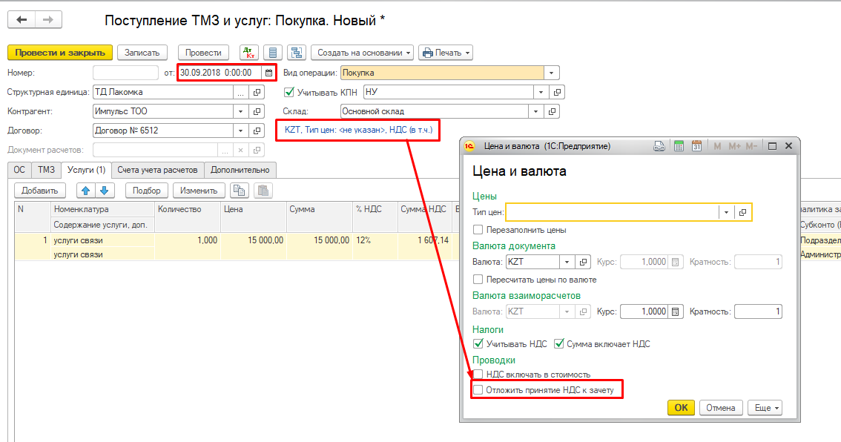Expand the Валюта KZT dropdown in Валюта документа

tap(567, 262)
